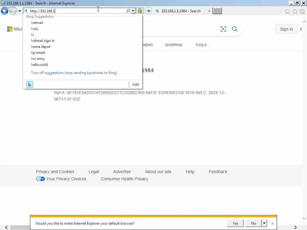Open a new tab with the gray button
The image size is (307, 230).
click(217, 11)
